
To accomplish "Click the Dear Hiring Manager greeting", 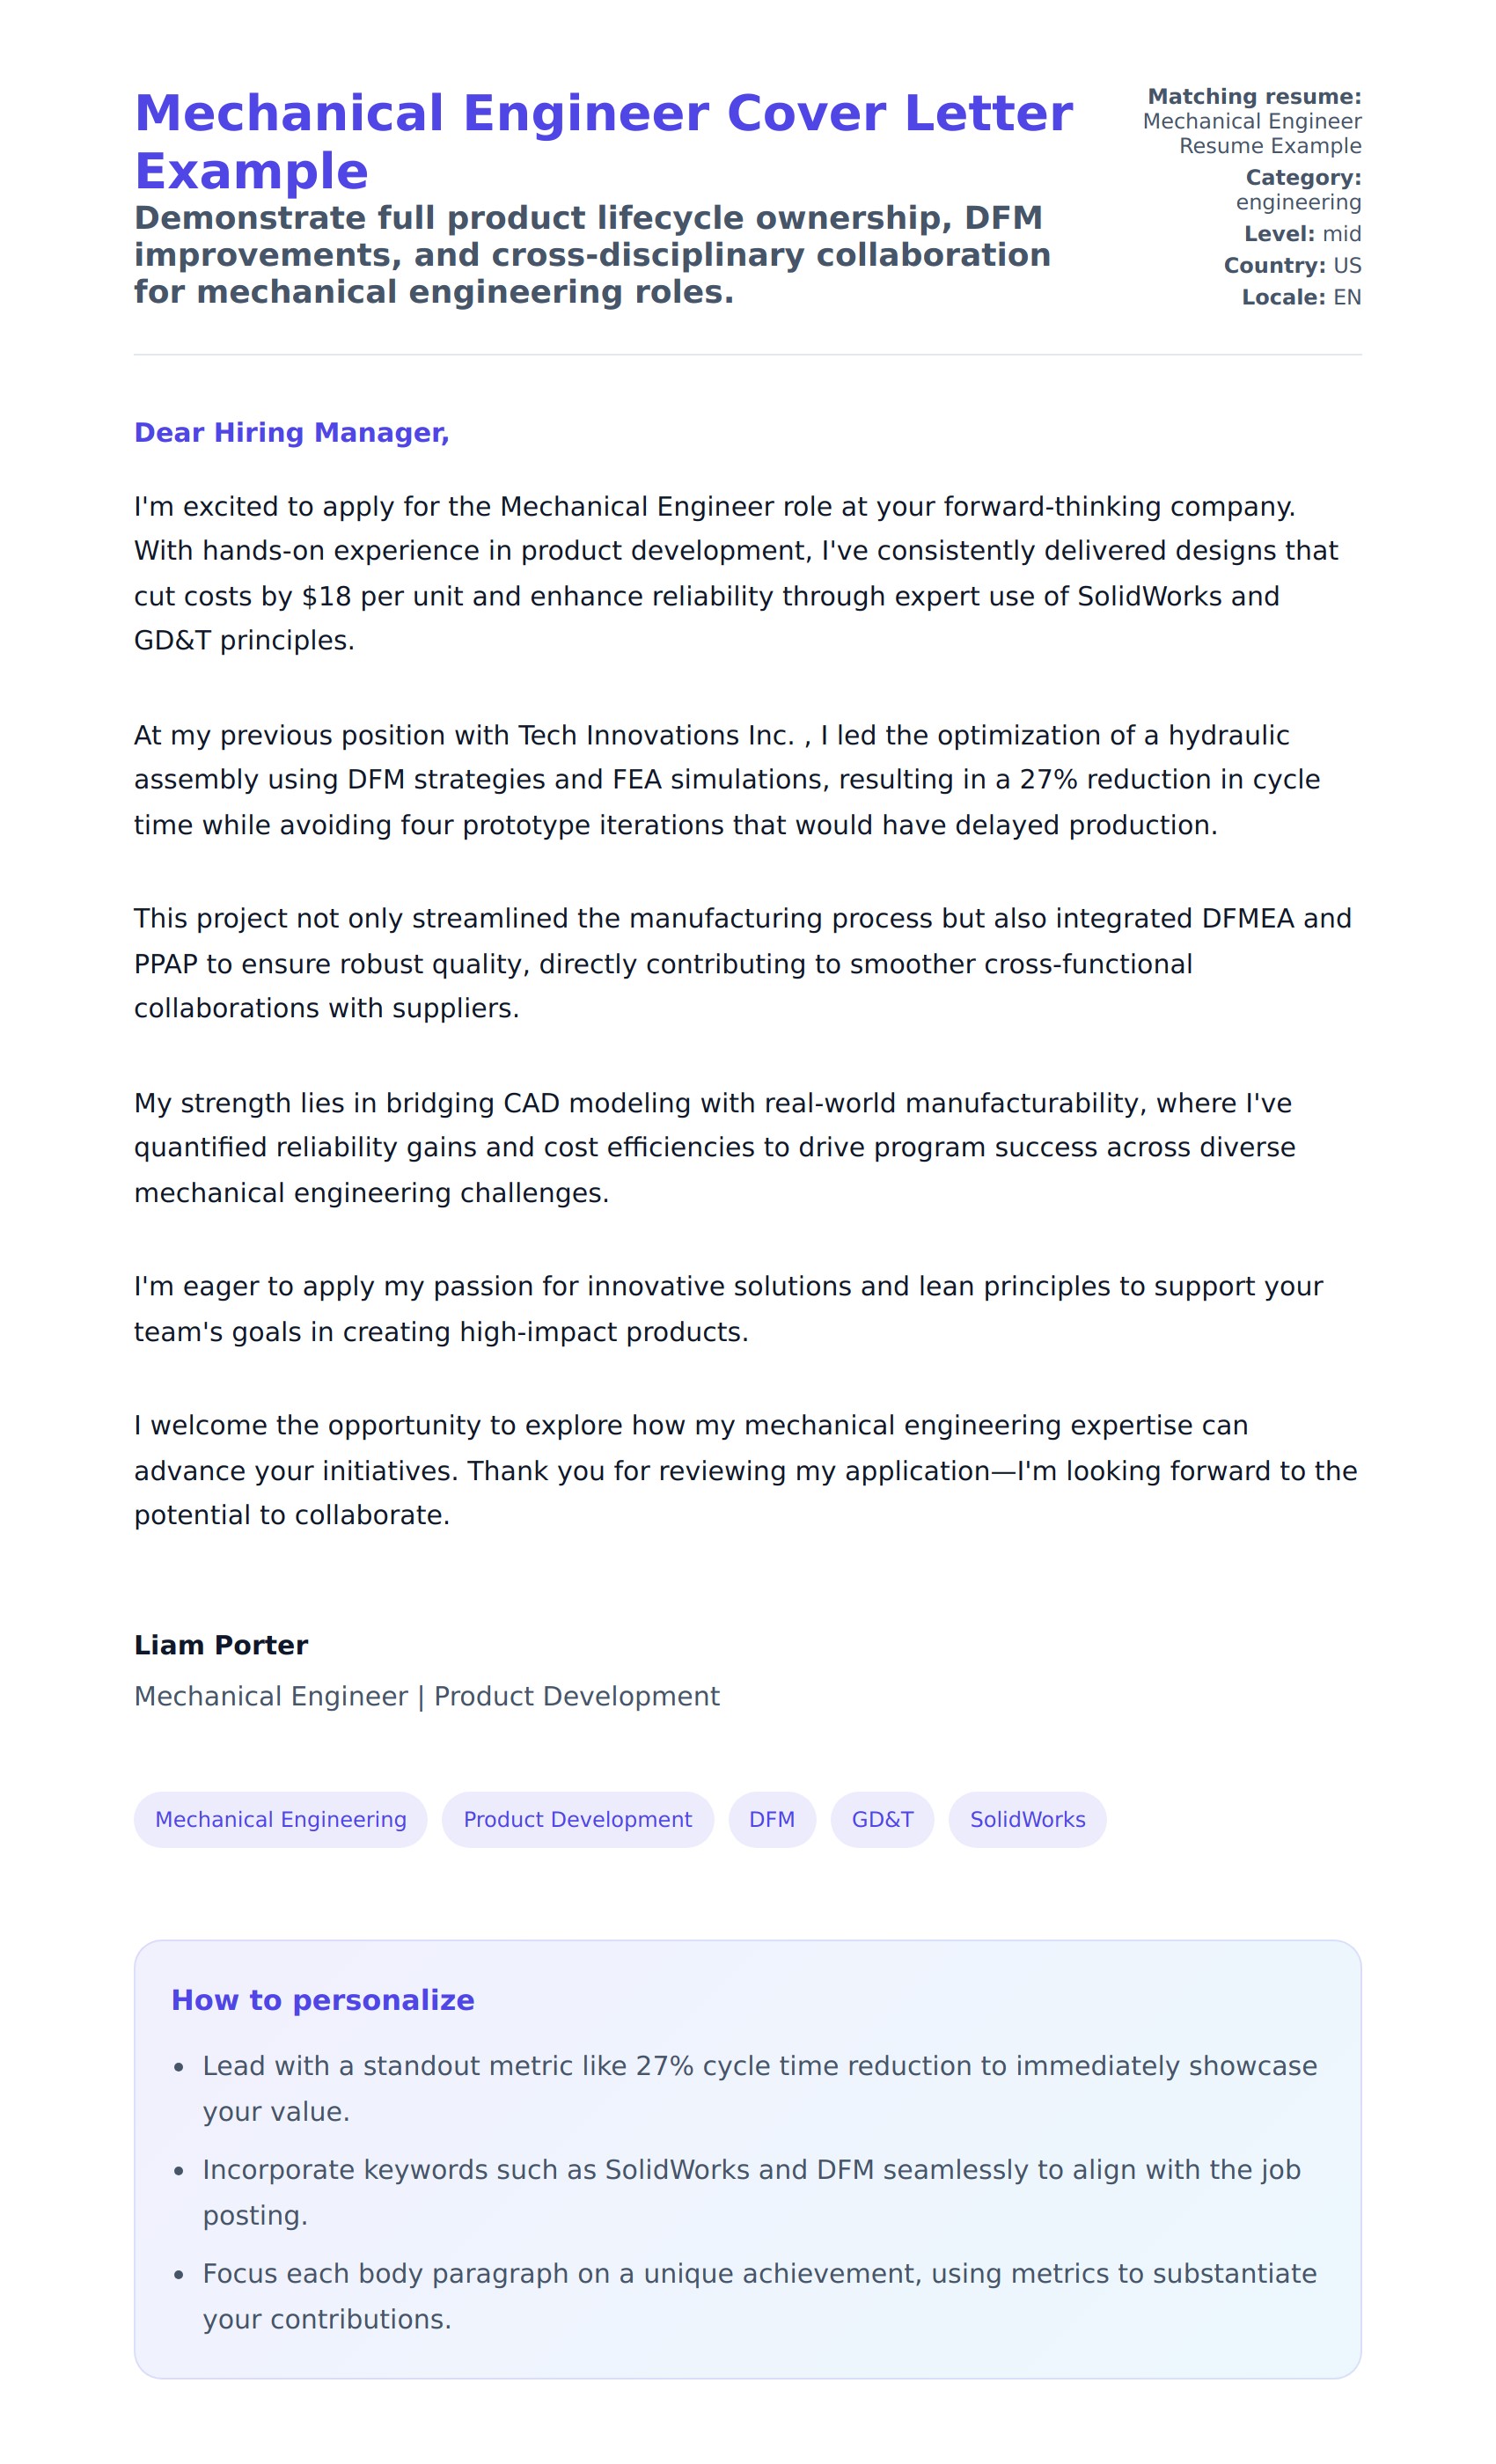I will (291, 432).
